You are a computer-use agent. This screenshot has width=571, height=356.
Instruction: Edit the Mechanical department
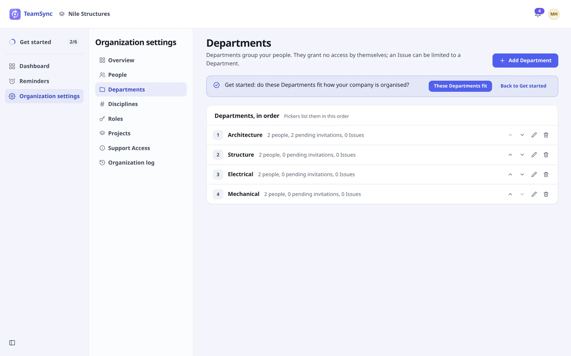534,194
